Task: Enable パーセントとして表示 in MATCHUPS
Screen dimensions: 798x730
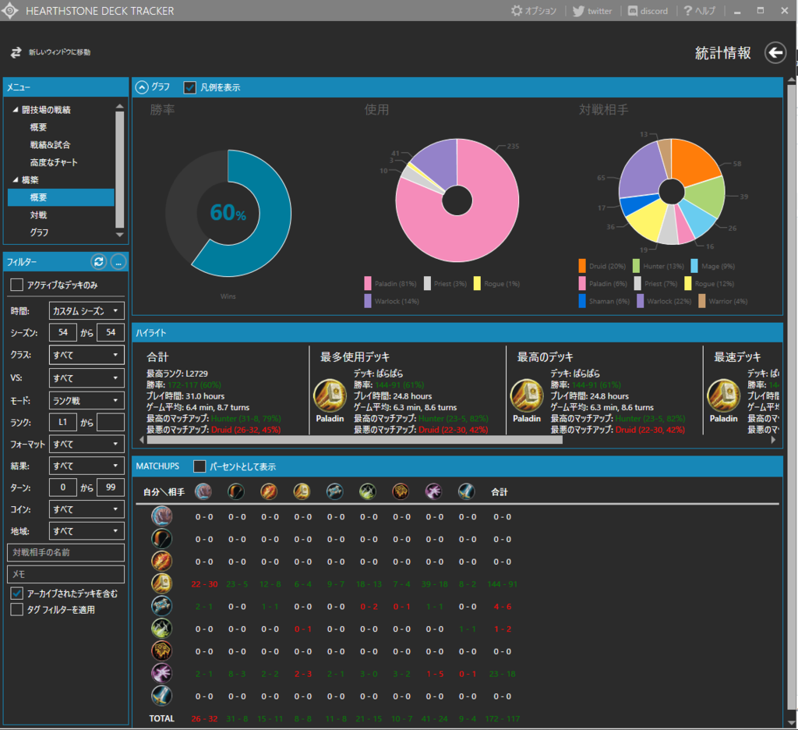Action: point(199,466)
